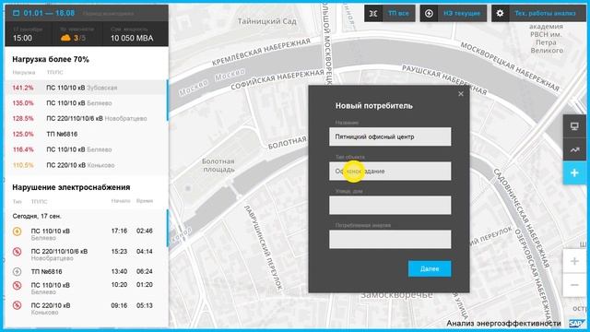Open the 17:16 ПС 110/10 кВ Беляево outage
The height and width of the screenshot is (332, 590).
coord(86,234)
